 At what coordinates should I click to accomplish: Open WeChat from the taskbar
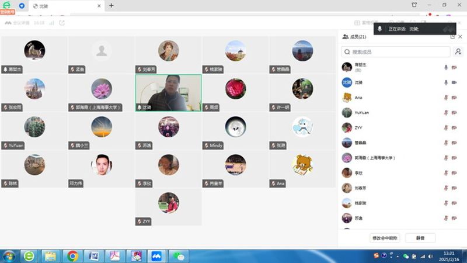point(180,256)
